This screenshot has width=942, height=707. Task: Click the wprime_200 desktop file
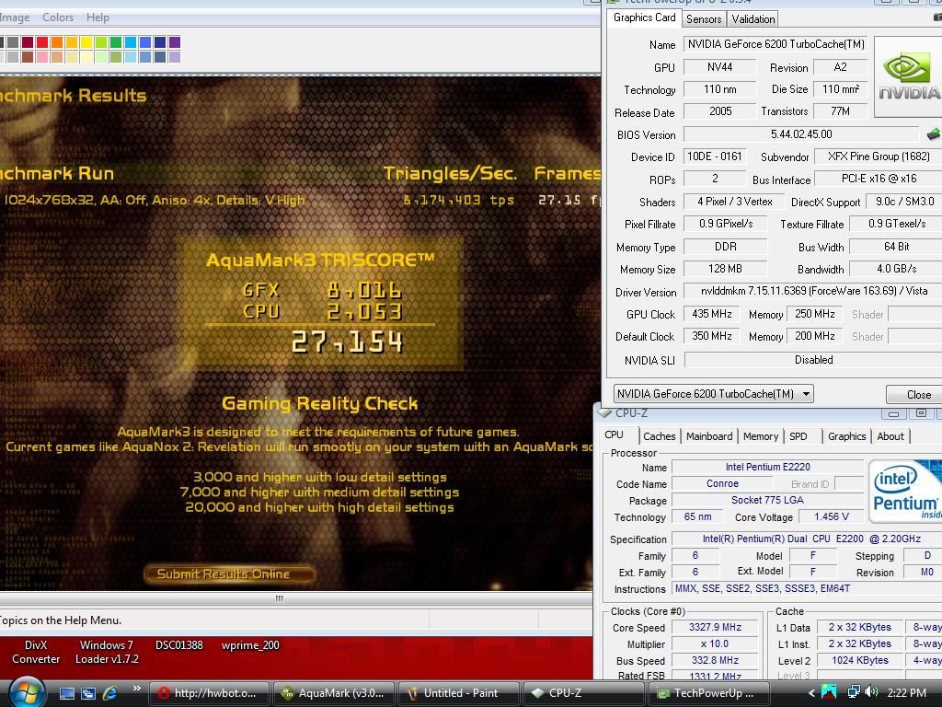(250, 645)
